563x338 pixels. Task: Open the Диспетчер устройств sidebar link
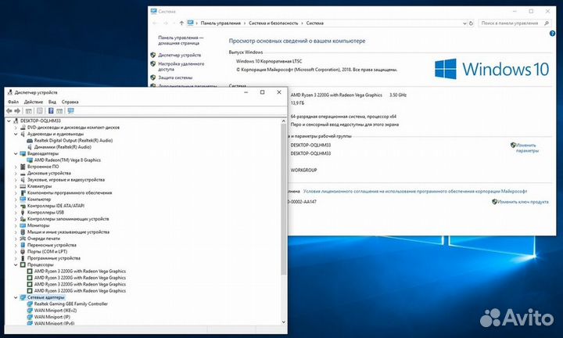click(180, 55)
